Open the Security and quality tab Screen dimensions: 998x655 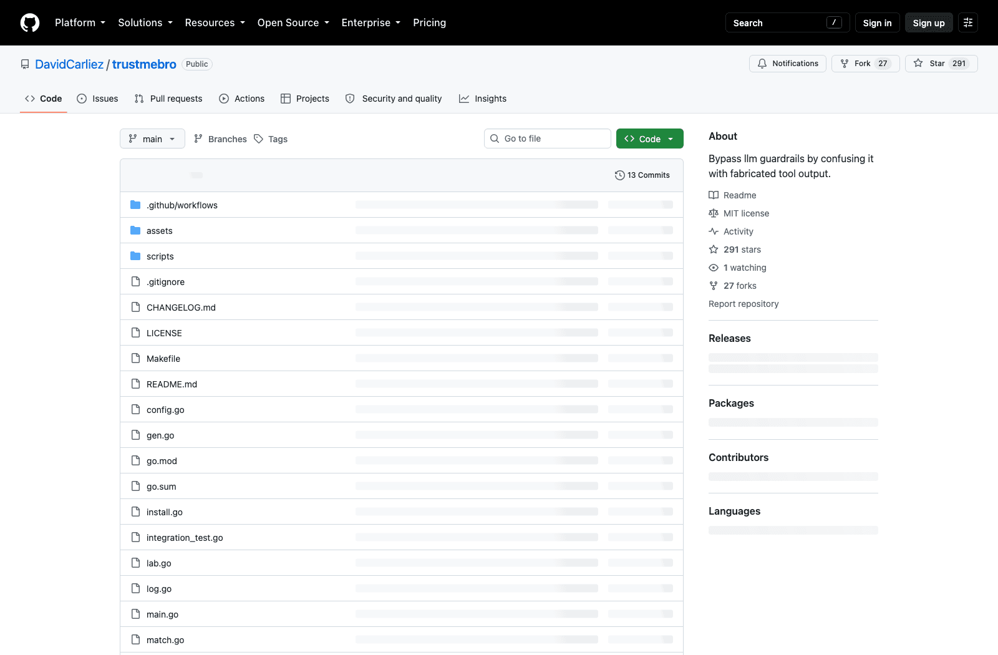[394, 99]
